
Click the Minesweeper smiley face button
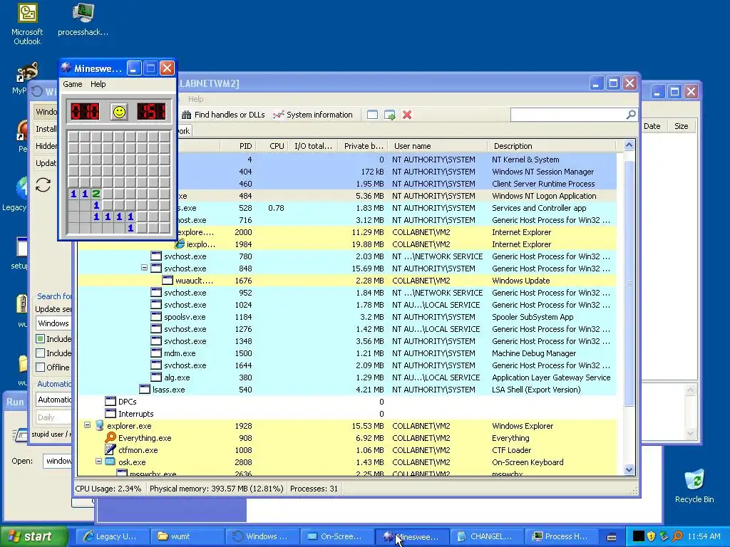click(x=119, y=112)
